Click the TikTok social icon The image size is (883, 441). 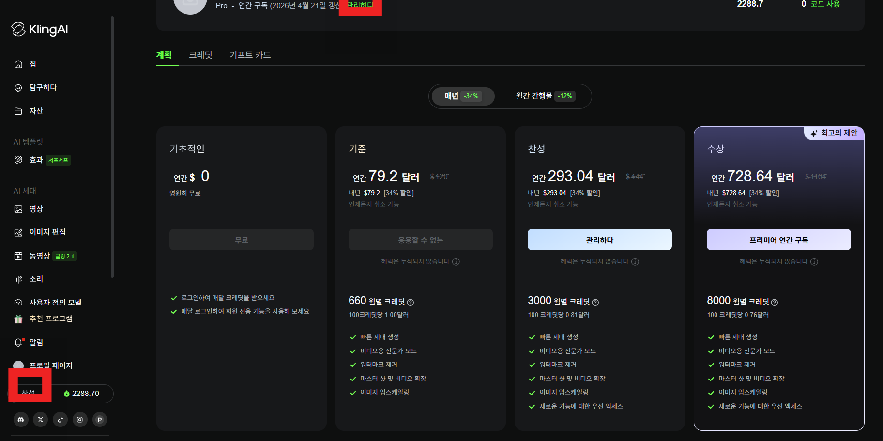[61, 420]
